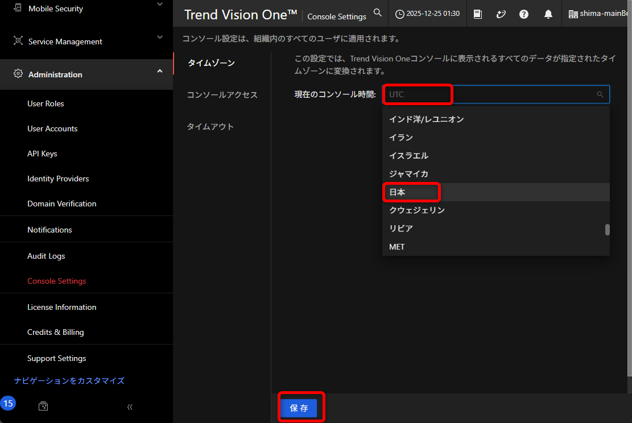Switch to the コンソールアクセス tab
Image resolution: width=632 pixels, height=423 pixels.
click(222, 95)
